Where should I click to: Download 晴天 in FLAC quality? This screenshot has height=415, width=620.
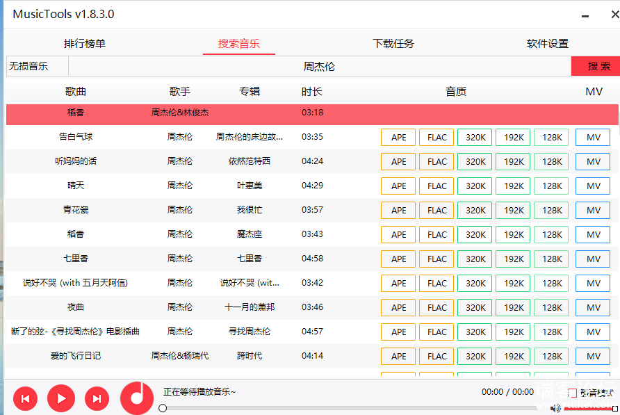pyautogui.click(x=437, y=186)
